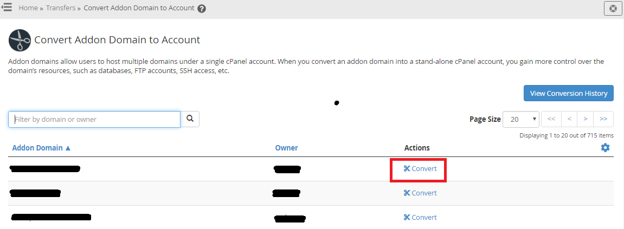Go to next page
Screen dimensions: 624x229
coord(586,119)
